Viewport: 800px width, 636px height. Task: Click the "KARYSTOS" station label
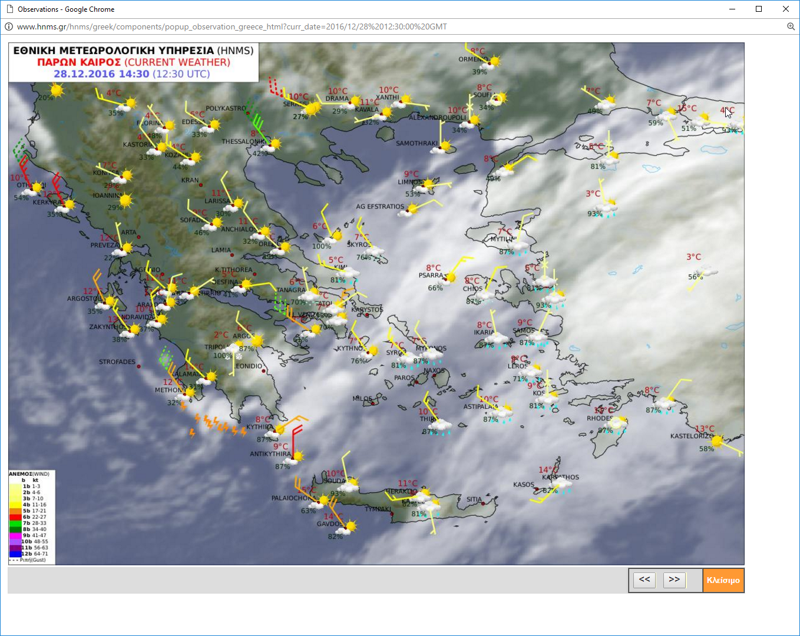pyautogui.click(x=367, y=310)
